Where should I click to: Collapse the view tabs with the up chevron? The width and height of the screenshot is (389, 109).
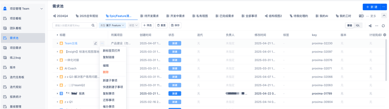[384, 16]
